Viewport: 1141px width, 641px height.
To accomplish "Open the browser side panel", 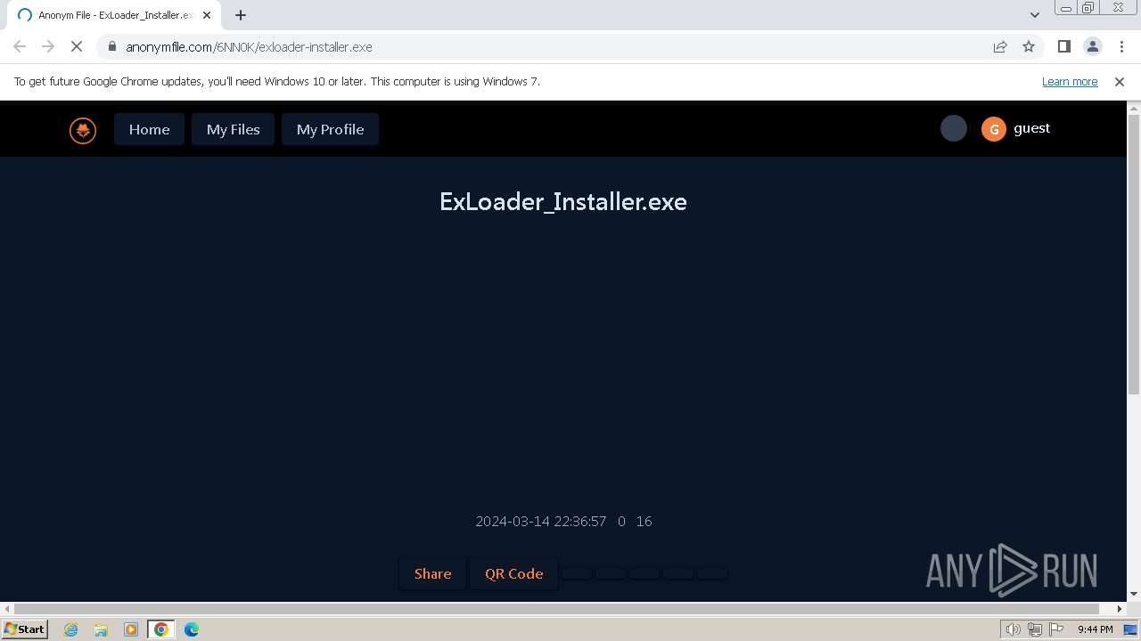I will coord(1063,46).
